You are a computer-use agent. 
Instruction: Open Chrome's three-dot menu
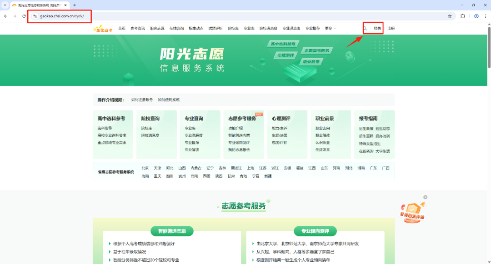485,16
